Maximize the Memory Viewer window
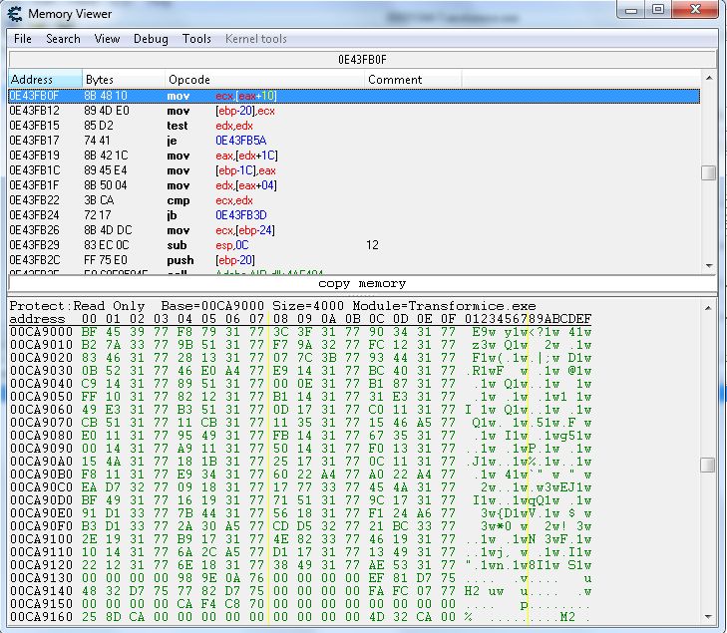Image resolution: width=727 pixels, height=633 pixels. tap(657, 10)
